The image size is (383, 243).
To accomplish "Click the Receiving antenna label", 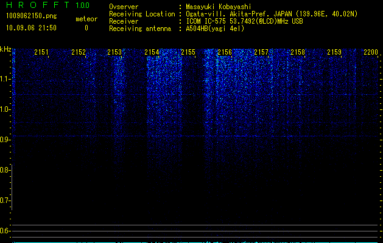I will pyautogui.click(x=140, y=29).
